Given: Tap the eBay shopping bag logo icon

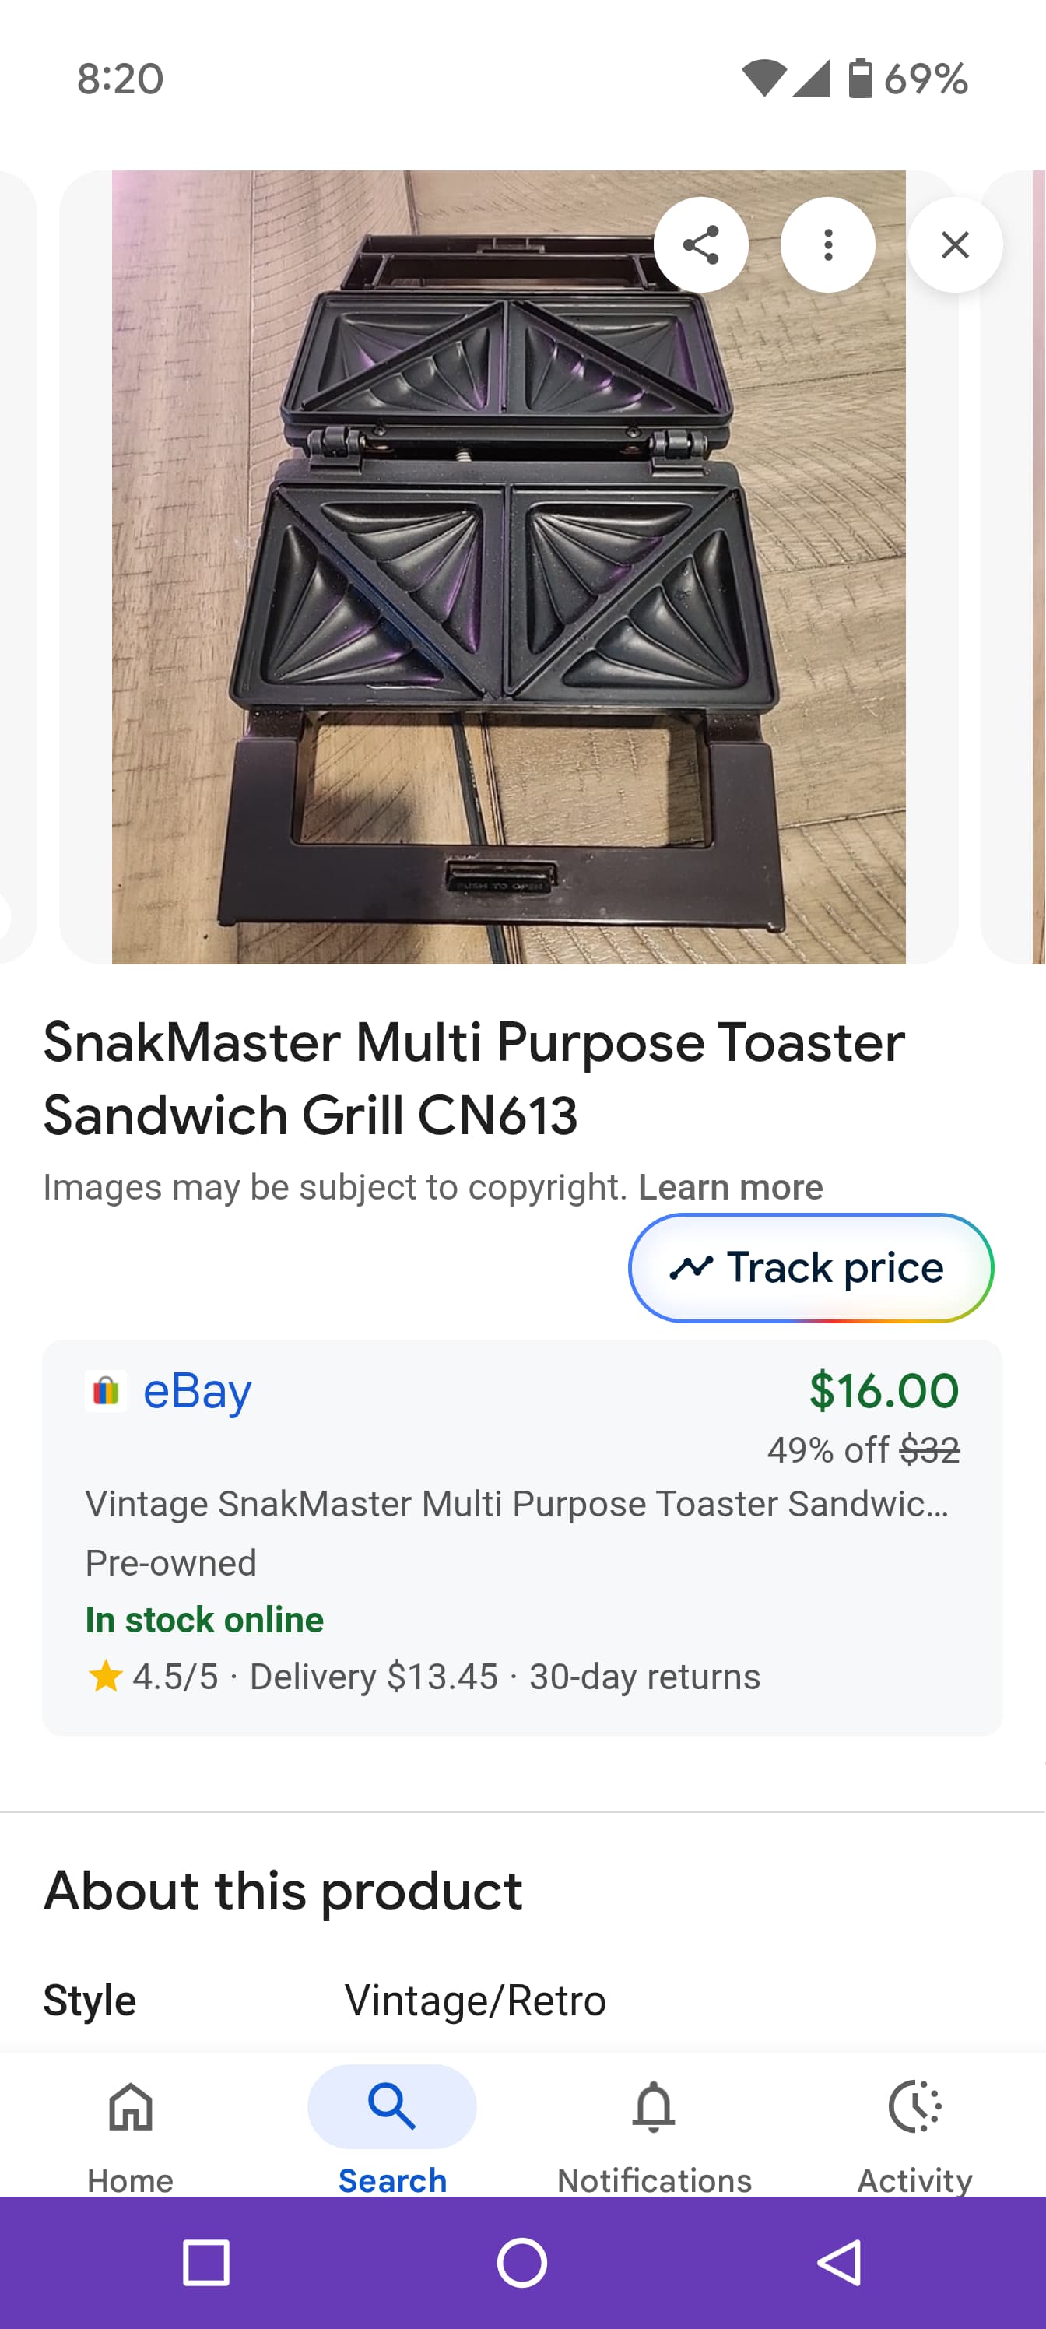Looking at the screenshot, I should 106,1390.
